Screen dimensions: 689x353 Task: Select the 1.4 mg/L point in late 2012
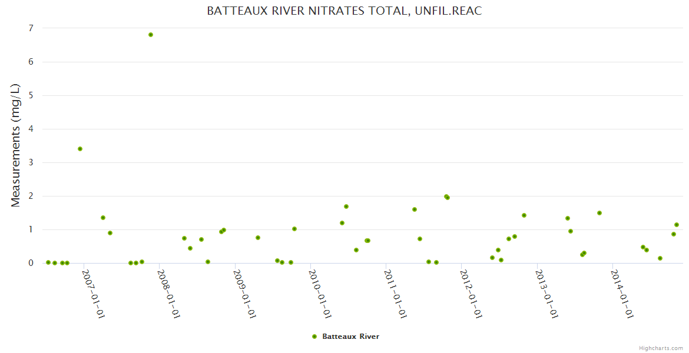point(524,215)
